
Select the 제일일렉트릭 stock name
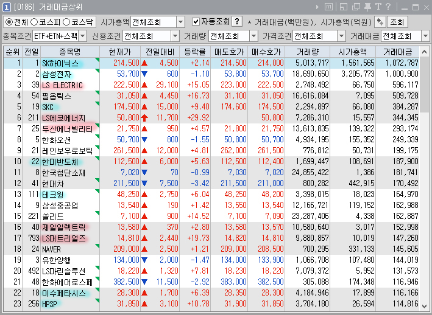(63, 227)
